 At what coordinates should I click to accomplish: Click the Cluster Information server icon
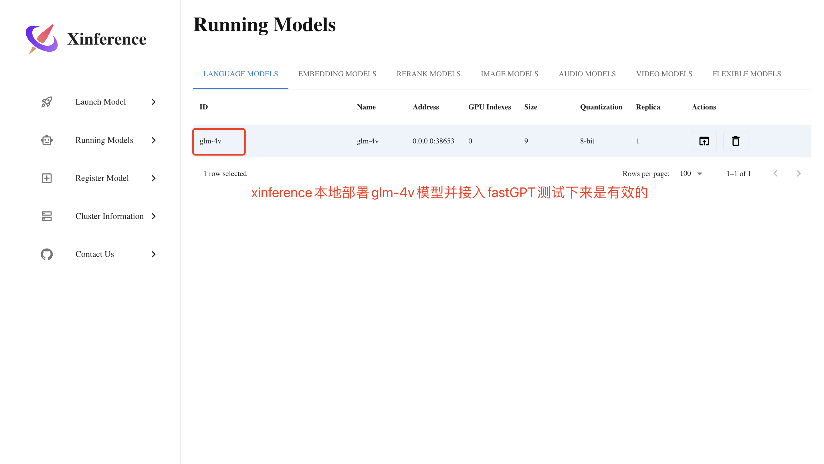[x=47, y=216]
